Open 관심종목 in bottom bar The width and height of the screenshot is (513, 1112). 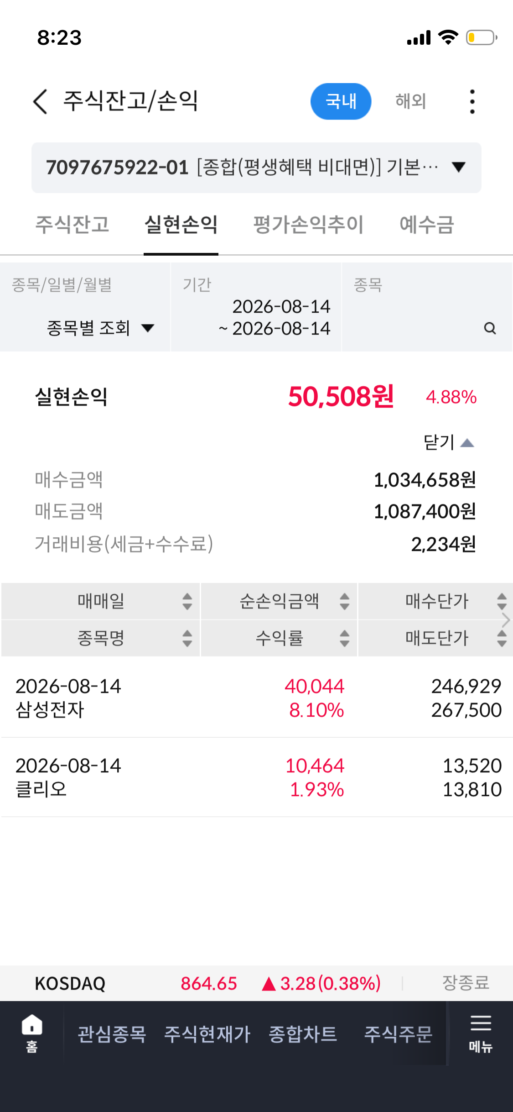pyautogui.click(x=112, y=1034)
